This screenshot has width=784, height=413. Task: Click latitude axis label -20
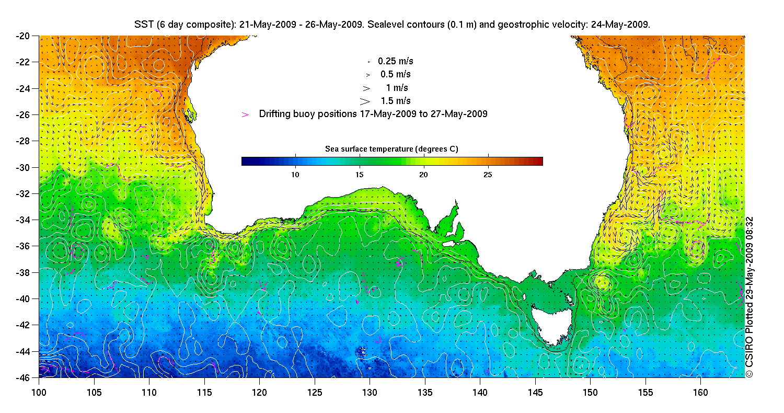24,36
